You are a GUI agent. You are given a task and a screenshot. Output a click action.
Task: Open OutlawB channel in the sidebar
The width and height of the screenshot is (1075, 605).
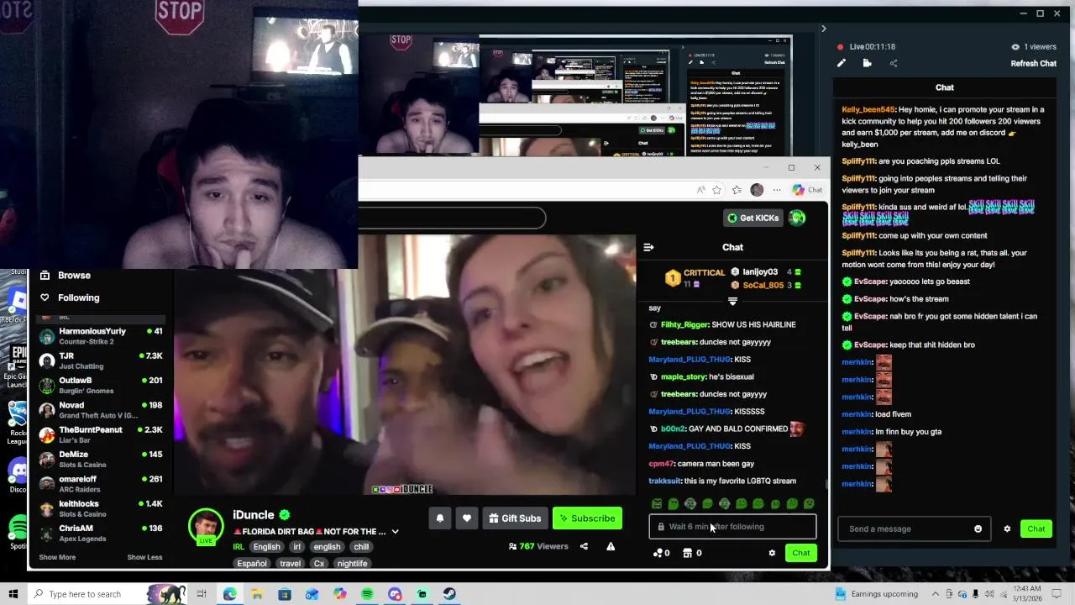click(x=101, y=385)
